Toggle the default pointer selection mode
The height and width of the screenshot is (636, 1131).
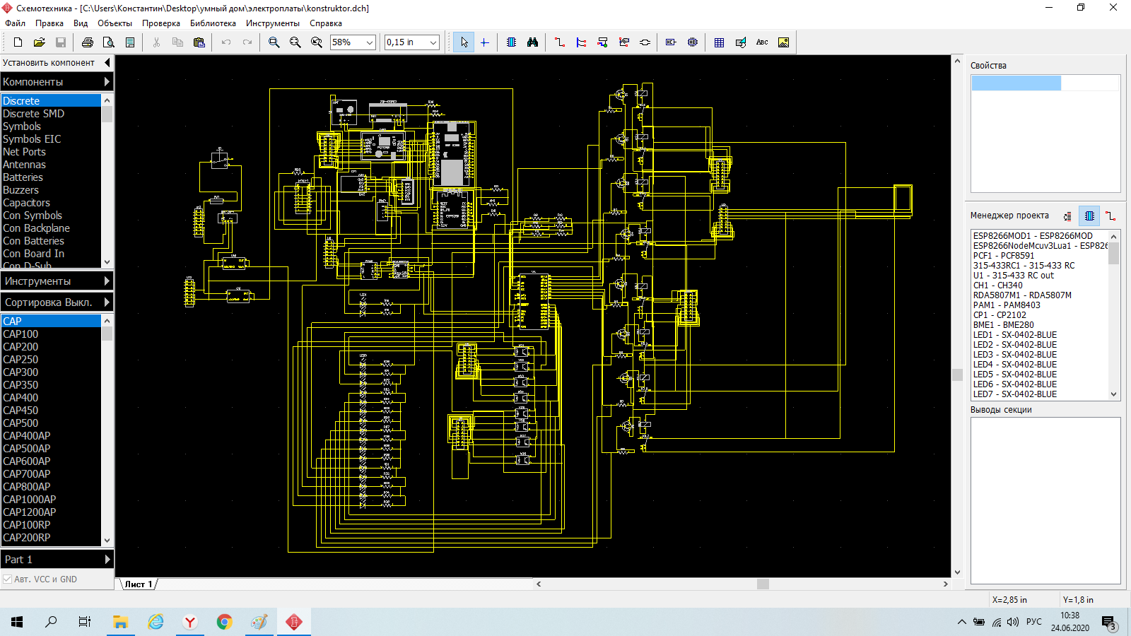click(x=464, y=42)
